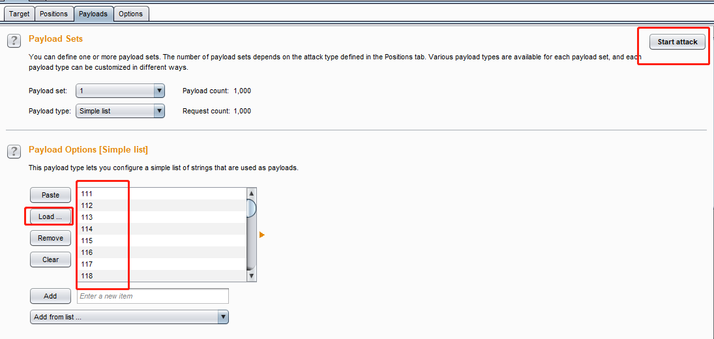Click Remove to delete selected payload
The height and width of the screenshot is (339, 714).
(50, 238)
